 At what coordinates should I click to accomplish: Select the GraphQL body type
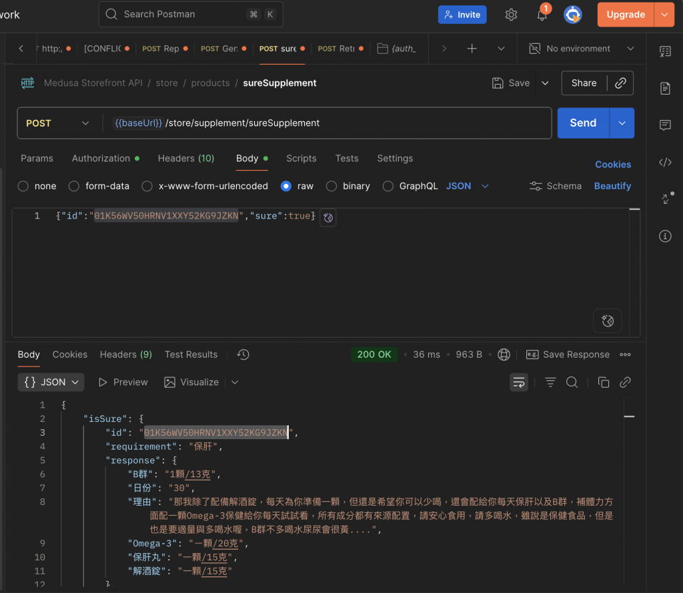click(388, 186)
